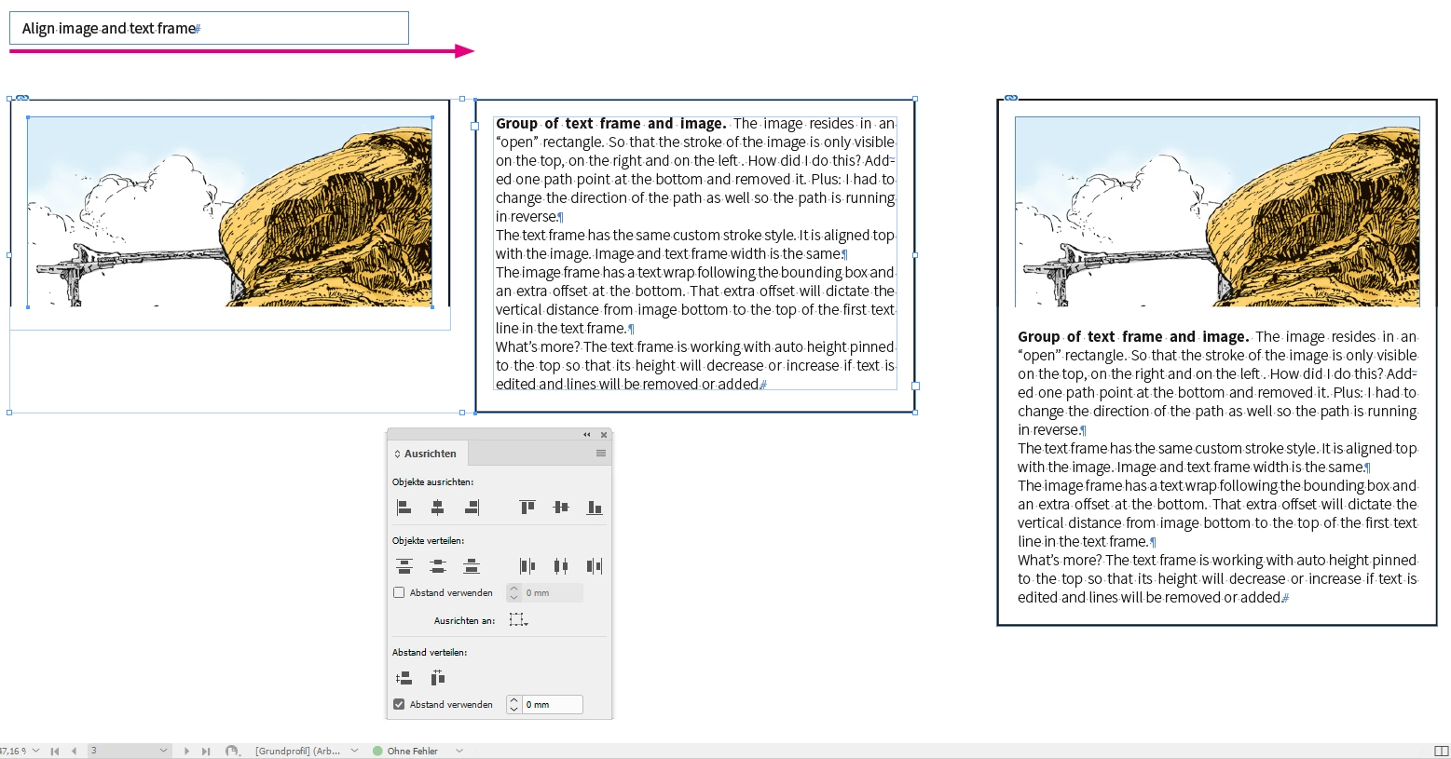The width and height of the screenshot is (1451, 759).
Task: Distribute horizontal spacing under Abstand verteilen
Action: tap(437, 678)
